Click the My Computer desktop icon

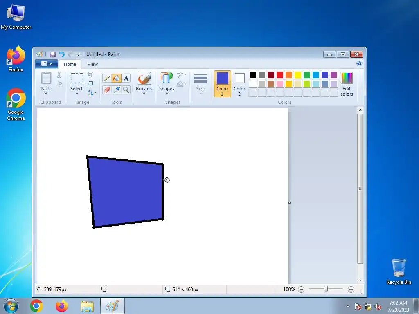click(16, 16)
